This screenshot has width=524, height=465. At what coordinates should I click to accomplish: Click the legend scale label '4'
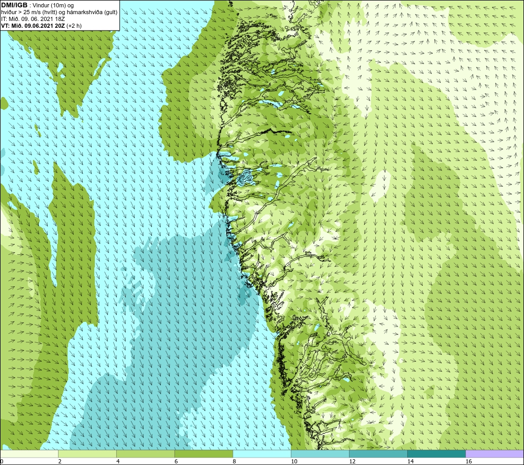[117, 461]
